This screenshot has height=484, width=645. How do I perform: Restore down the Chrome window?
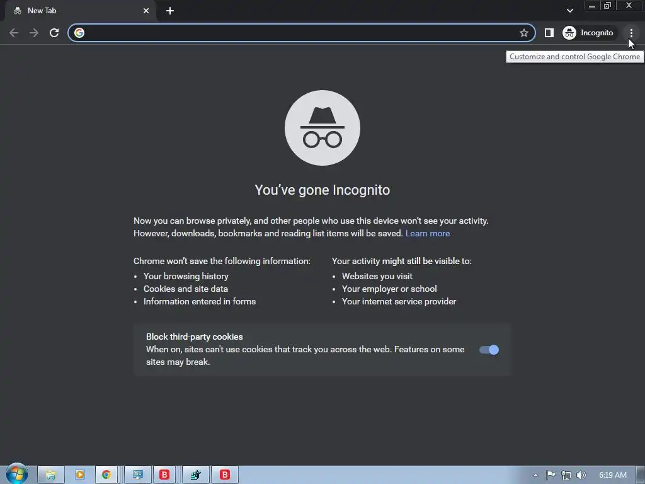[x=608, y=5]
